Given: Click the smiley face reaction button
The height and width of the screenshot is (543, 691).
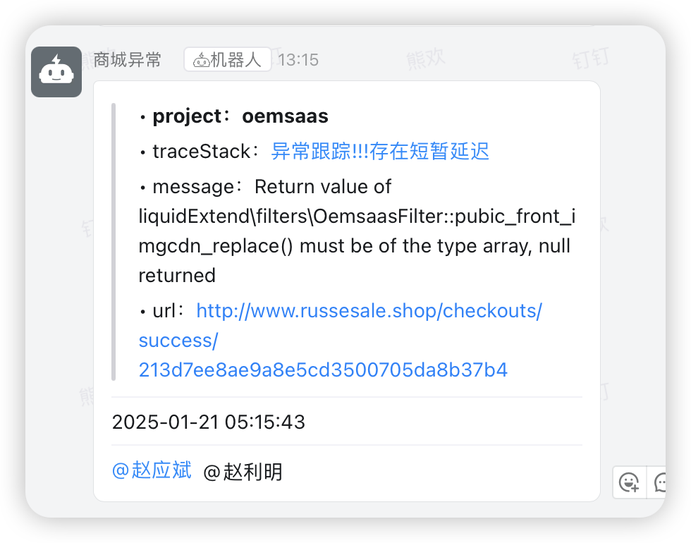Looking at the screenshot, I should pyautogui.click(x=630, y=483).
